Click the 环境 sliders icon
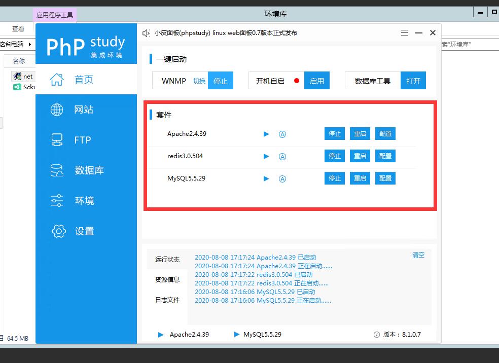499x363 pixels. tap(57, 201)
